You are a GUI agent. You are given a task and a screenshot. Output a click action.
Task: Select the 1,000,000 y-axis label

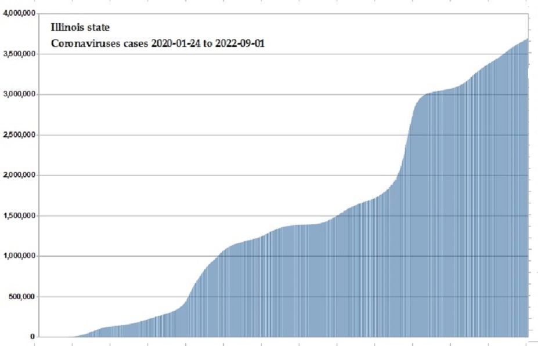(x=20, y=256)
